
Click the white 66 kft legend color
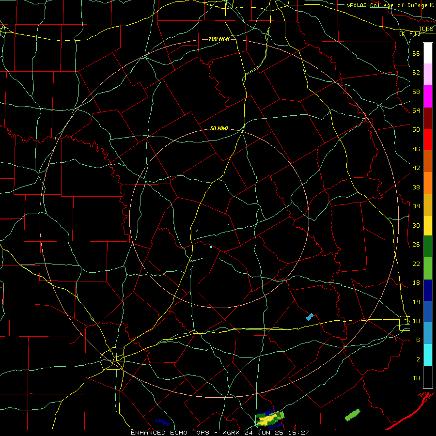point(428,53)
